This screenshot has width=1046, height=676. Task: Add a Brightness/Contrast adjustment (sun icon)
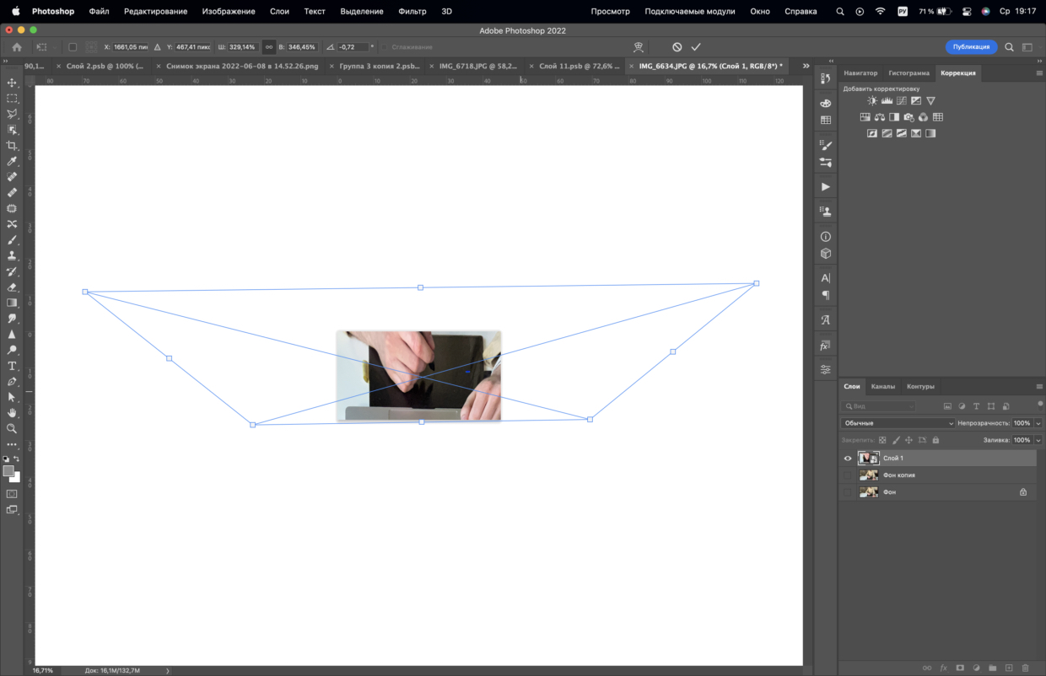click(x=872, y=101)
